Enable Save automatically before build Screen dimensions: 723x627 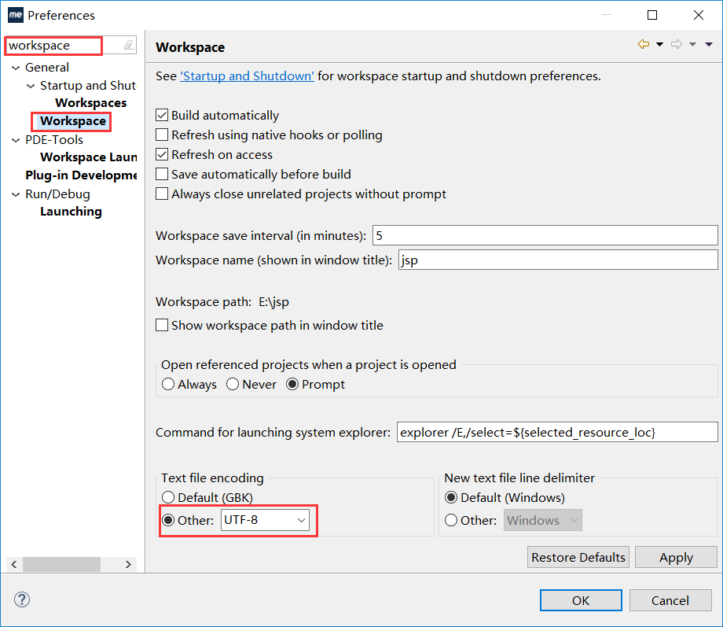pos(162,174)
